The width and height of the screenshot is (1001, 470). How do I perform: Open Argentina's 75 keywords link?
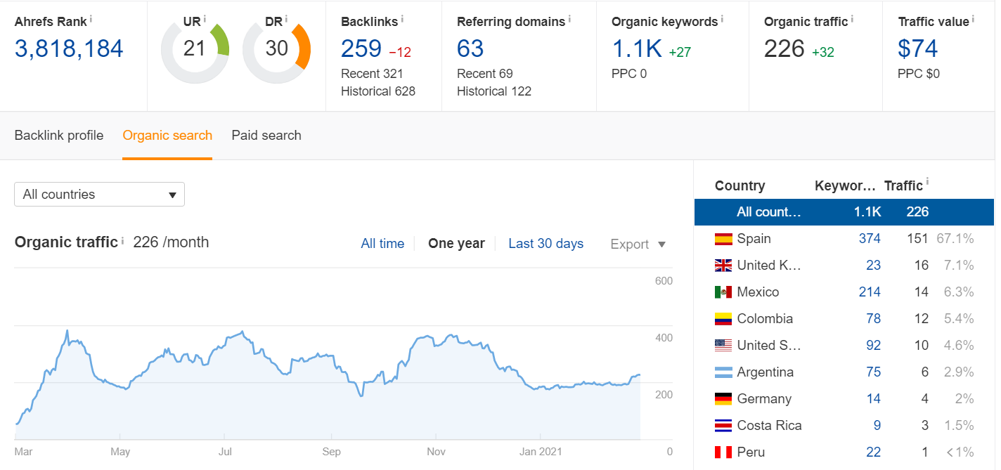(x=874, y=372)
